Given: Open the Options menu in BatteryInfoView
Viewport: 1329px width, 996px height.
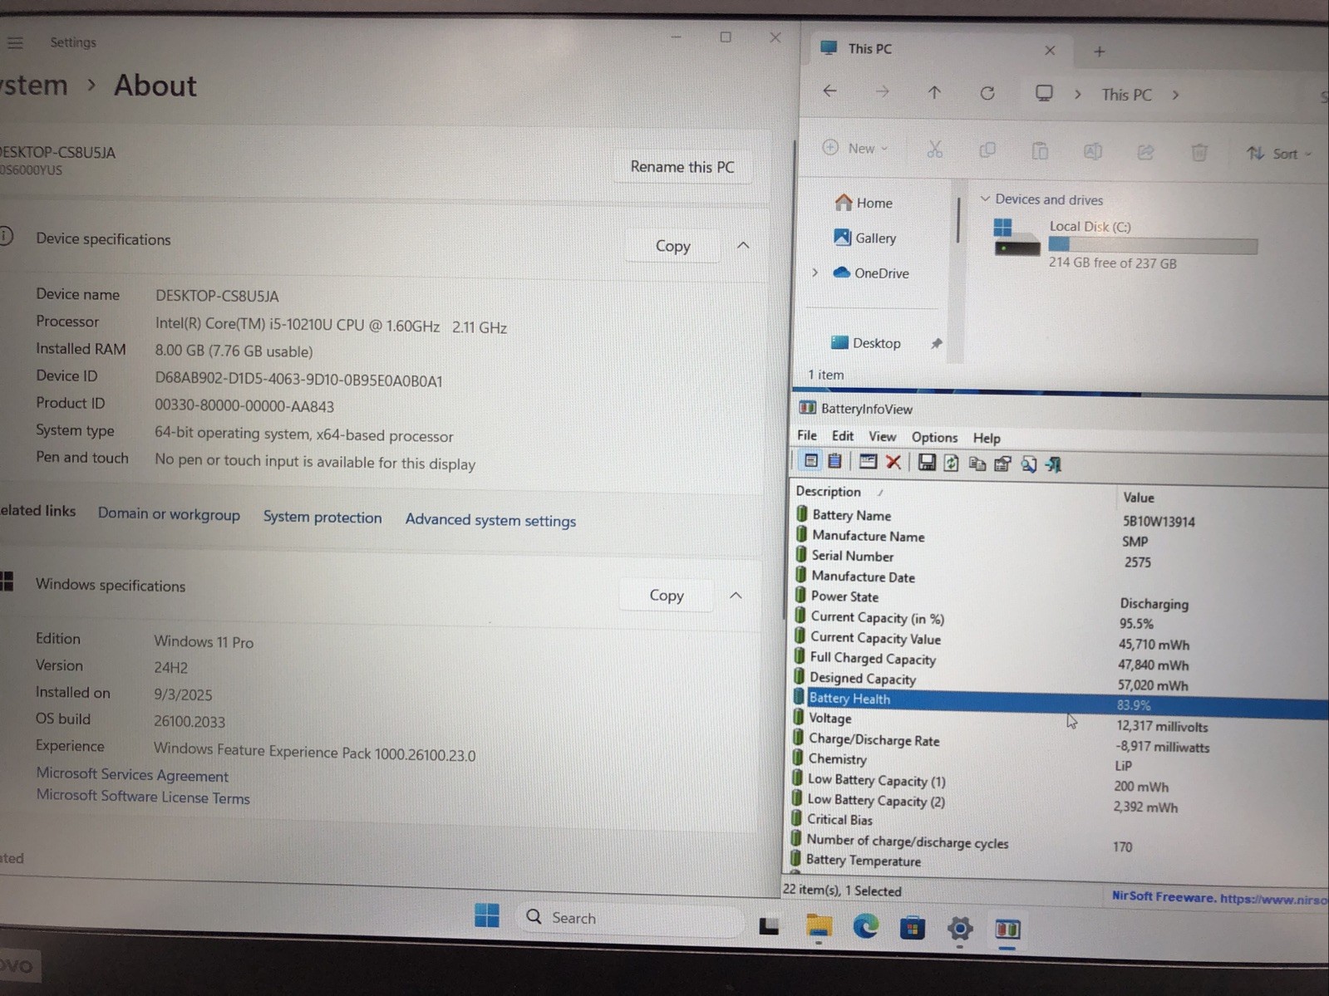Looking at the screenshot, I should click(x=934, y=437).
